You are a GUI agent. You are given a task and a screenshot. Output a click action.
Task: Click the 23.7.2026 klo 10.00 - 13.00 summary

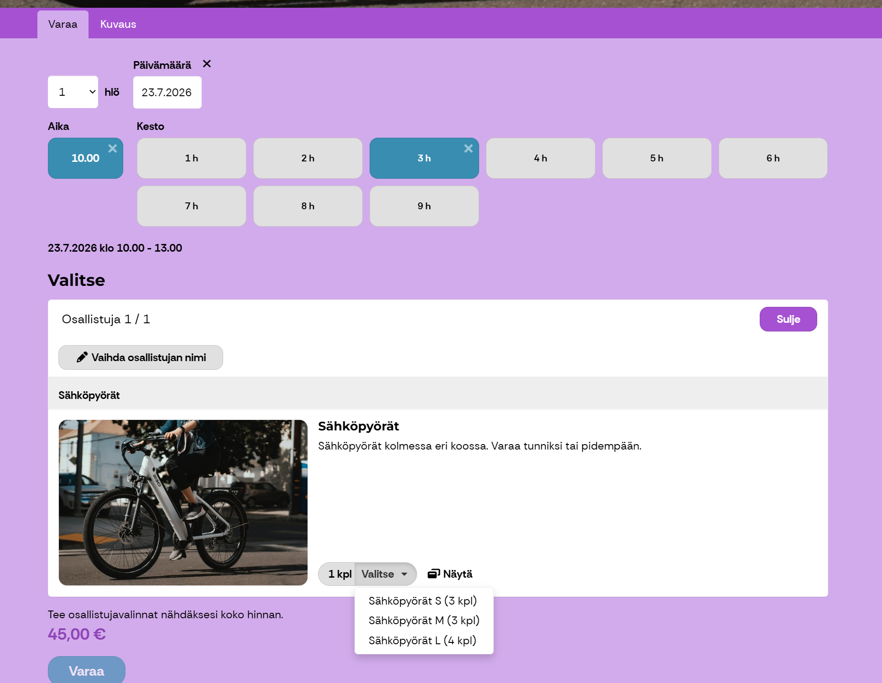click(115, 248)
